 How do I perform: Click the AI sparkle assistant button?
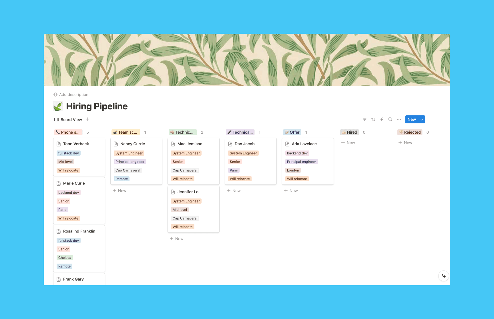point(444,276)
